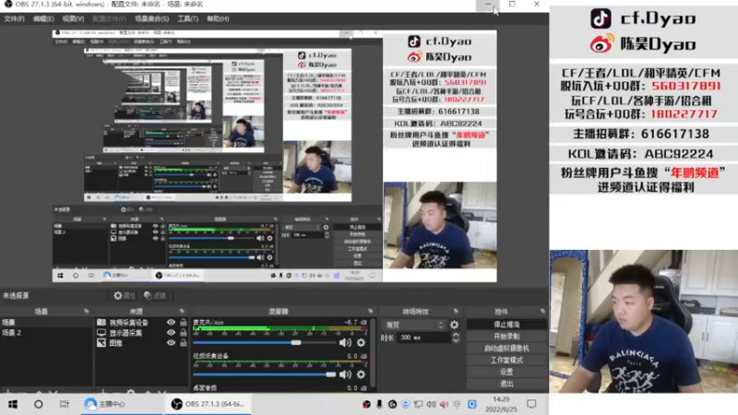Click the 300 ms duration field
This screenshot has height=415, width=738.
point(423,338)
